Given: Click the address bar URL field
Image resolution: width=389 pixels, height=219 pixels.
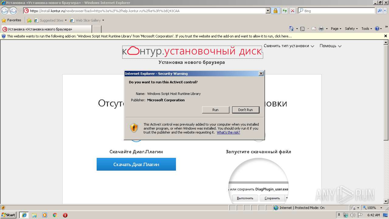Looking at the screenshot, I should coord(144,11).
